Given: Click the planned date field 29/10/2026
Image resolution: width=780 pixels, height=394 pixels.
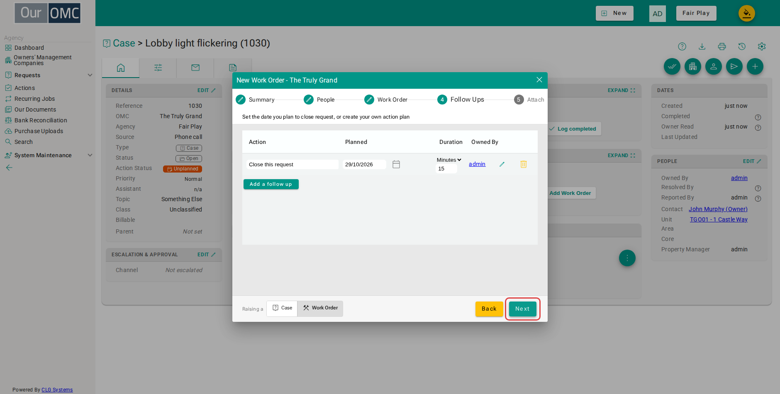Looking at the screenshot, I should pos(364,164).
